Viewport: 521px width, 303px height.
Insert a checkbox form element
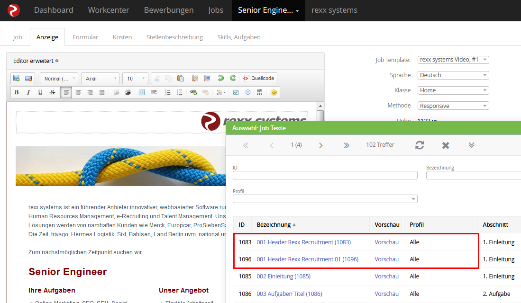point(236,92)
